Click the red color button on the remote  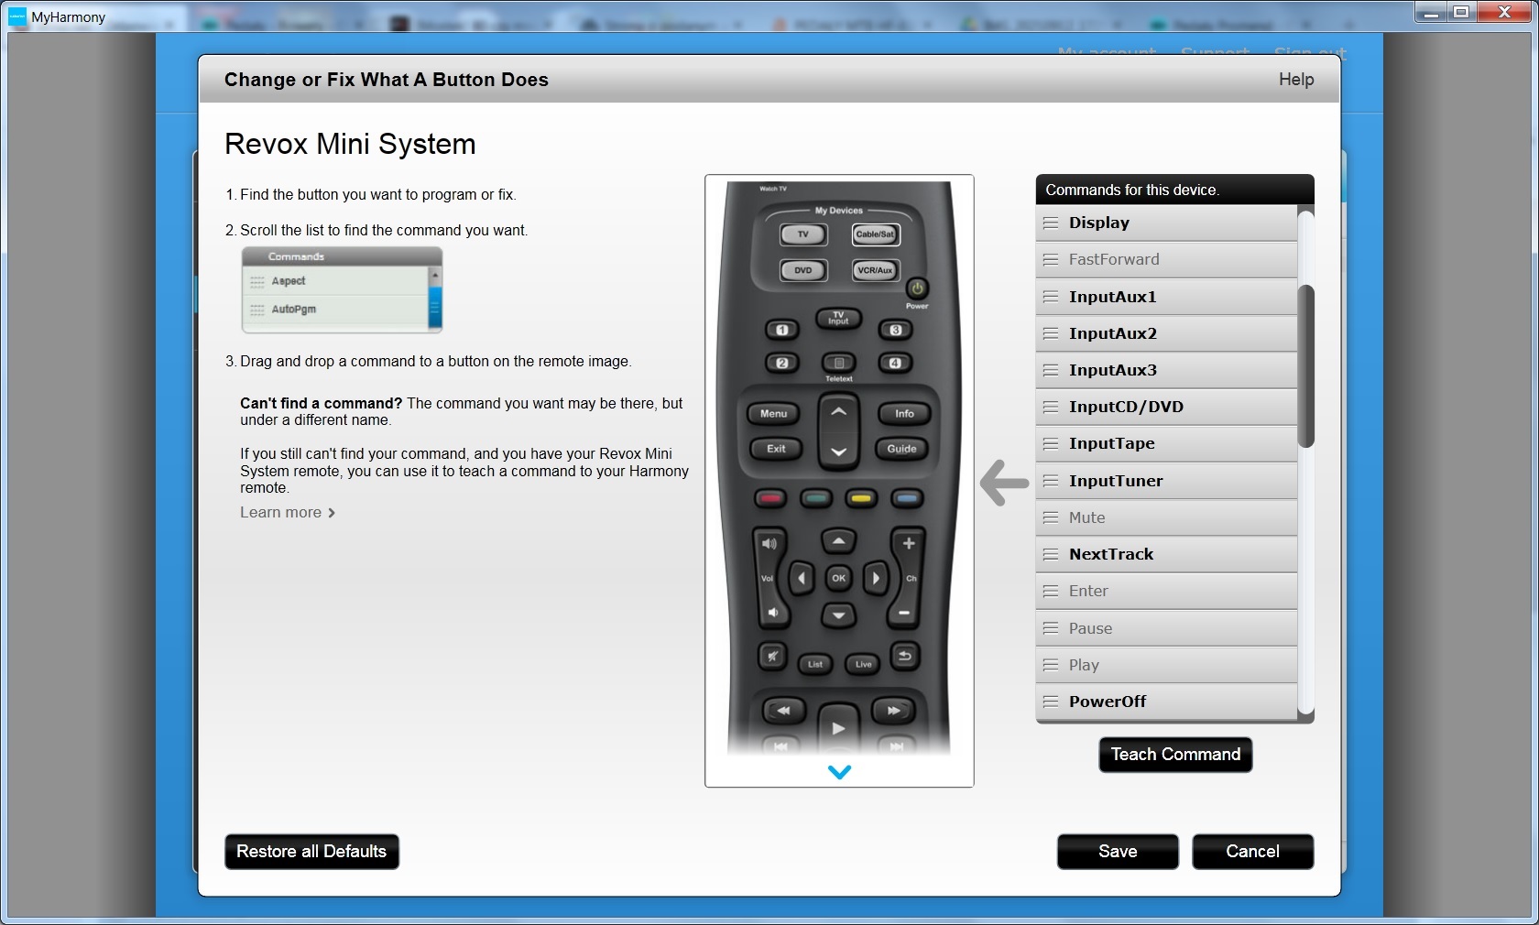[x=770, y=499]
